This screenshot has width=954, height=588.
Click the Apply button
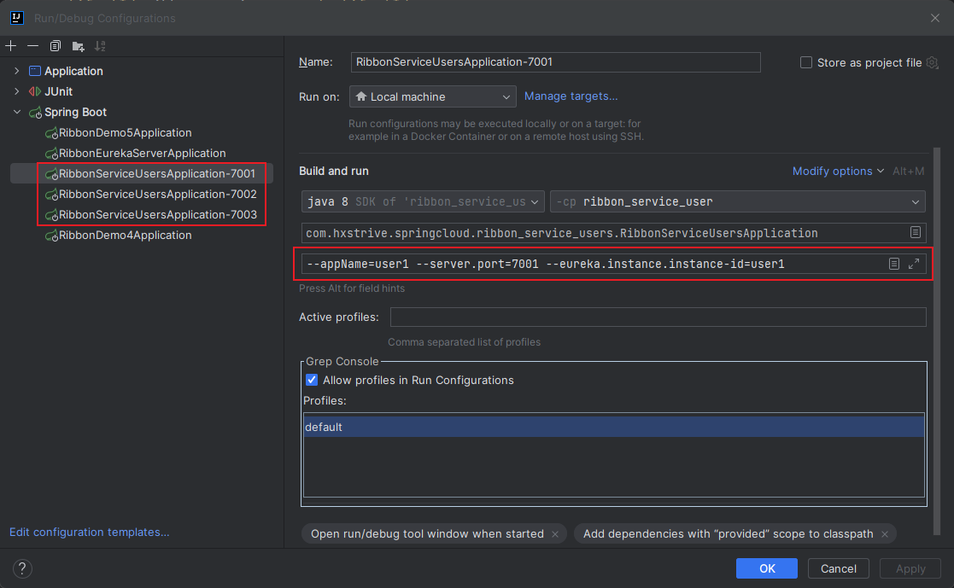coord(910,568)
